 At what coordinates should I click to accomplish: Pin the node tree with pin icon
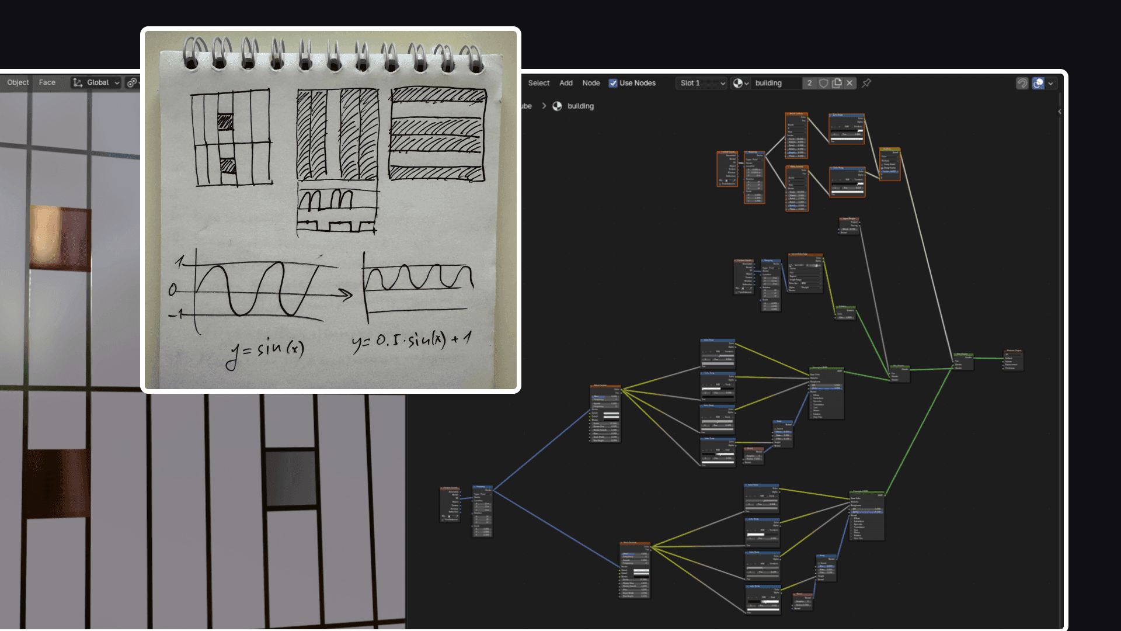pos(866,83)
